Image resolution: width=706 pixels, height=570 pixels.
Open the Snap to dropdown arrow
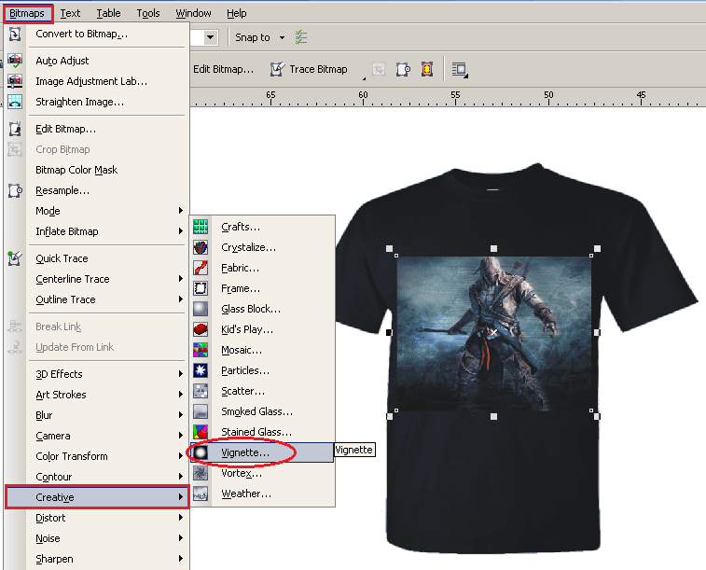(282, 38)
